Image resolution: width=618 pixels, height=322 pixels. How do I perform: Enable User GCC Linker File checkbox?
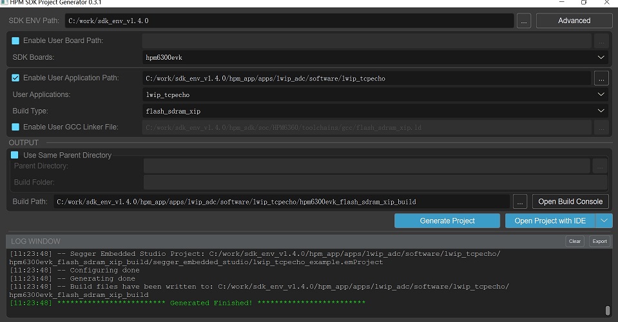[x=15, y=127]
